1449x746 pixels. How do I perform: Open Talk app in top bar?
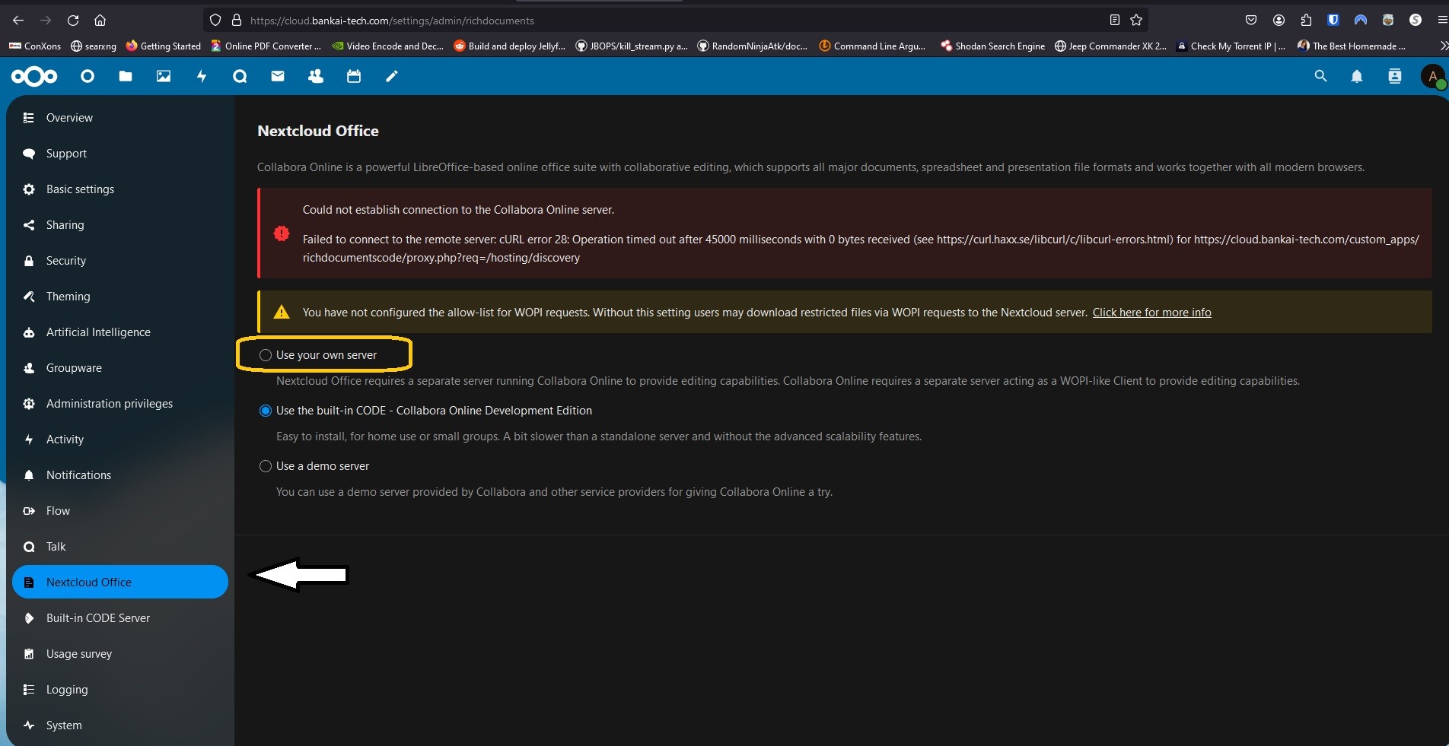[x=240, y=76]
